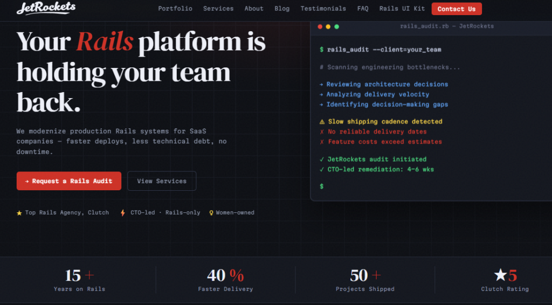552x305 pixels.
Task: Open the Portfolio menu item
Action: pos(175,9)
